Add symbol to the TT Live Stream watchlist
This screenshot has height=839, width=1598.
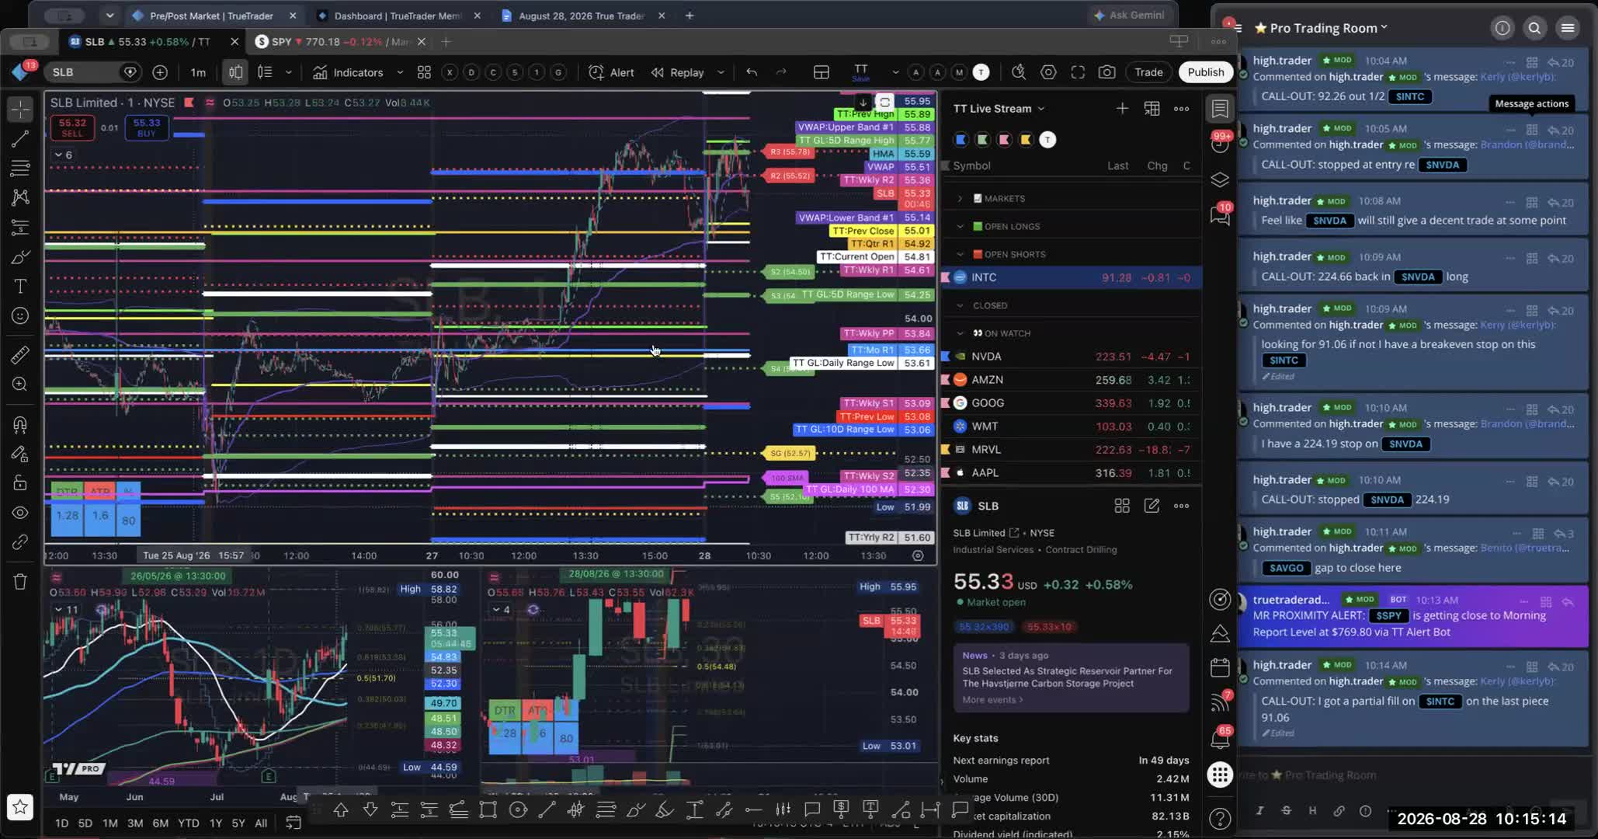click(1122, 109)
